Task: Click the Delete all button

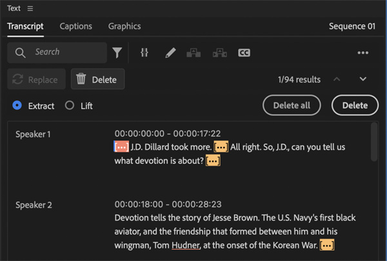Action: (292, 105)
